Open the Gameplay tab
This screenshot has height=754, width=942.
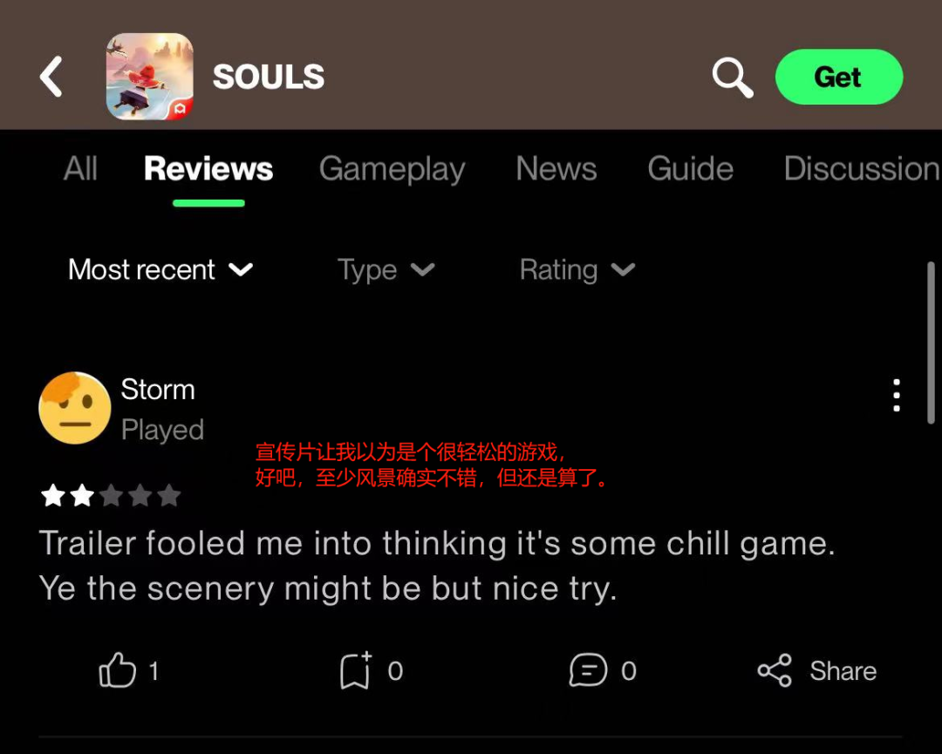[392, 170]
